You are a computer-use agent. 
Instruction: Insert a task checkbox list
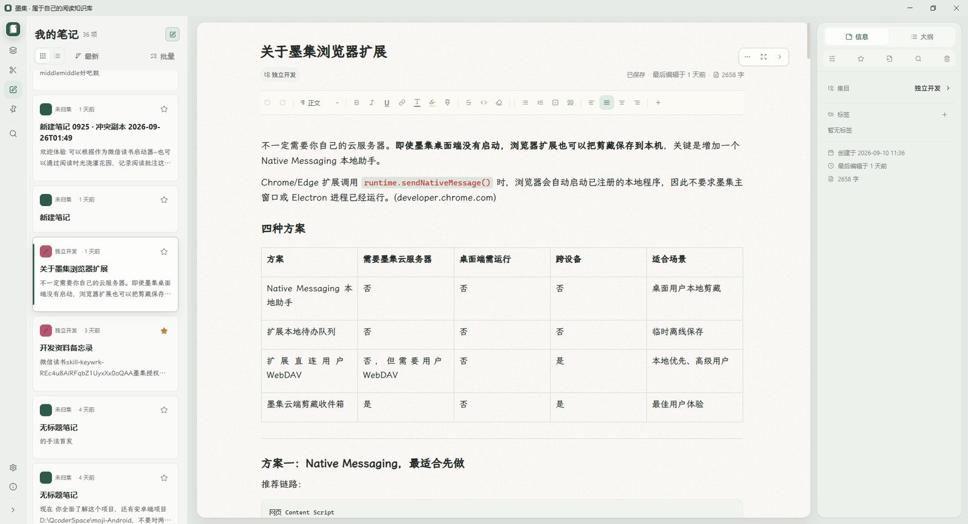coord(555,103)
